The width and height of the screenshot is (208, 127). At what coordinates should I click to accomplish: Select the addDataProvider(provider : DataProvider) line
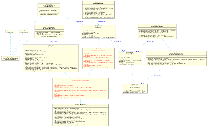tap(152, 35)
